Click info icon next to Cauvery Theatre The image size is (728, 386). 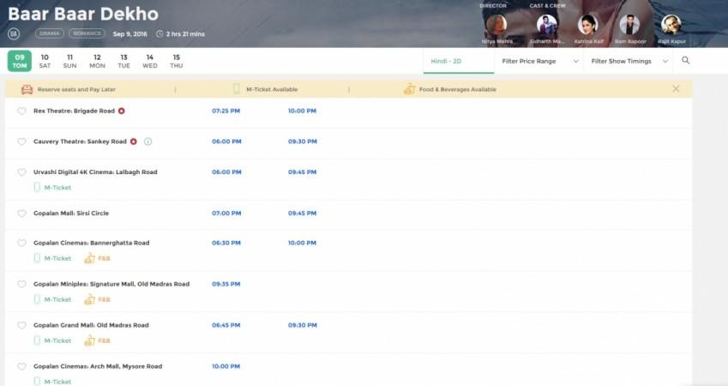point(147,142)
